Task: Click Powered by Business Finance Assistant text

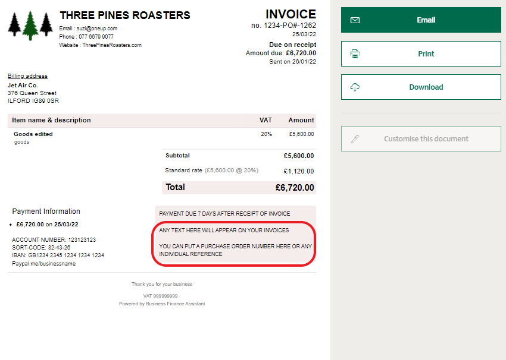Action: 162,304
